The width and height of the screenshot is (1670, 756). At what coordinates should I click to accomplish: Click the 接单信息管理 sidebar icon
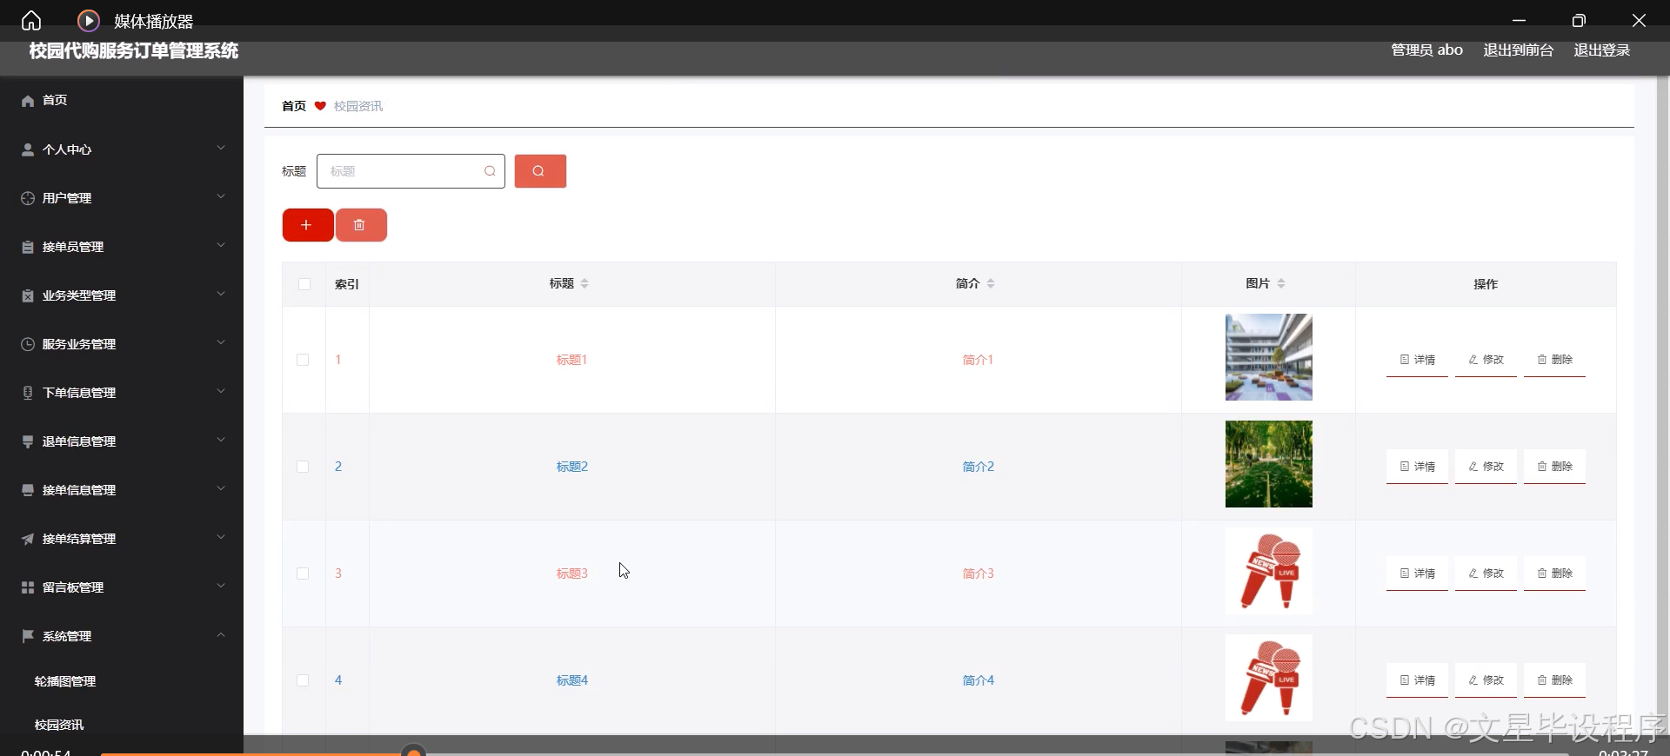28,490
